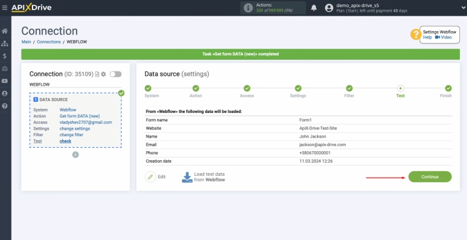Click the DATA SOURCE block header
Image resolution: width=467 pixels, height=240 pixels.
(x=51, y=100)
